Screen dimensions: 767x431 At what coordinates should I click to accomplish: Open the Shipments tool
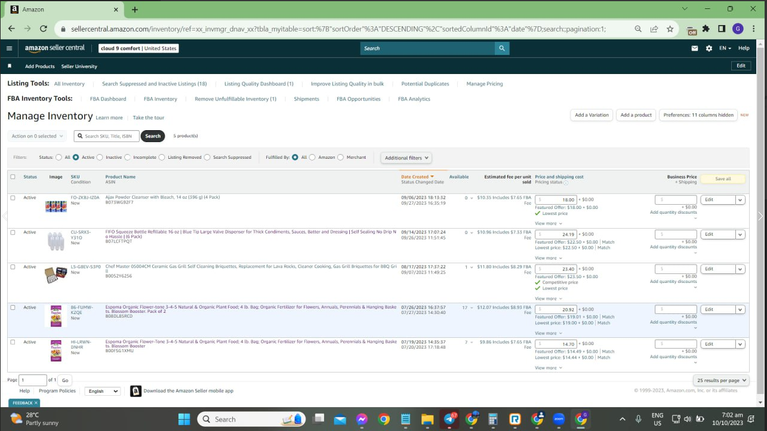pyautogui.click(x=306, y=99)
